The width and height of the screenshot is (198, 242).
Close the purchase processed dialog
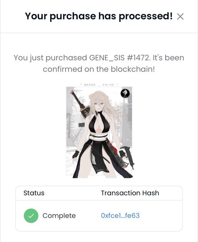pos(180,16)
